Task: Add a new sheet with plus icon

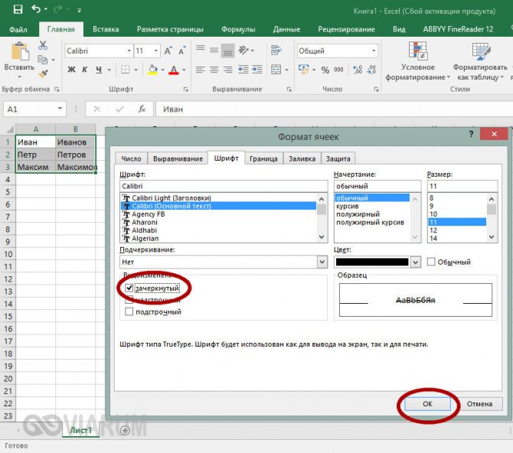Action: (125, 431)
